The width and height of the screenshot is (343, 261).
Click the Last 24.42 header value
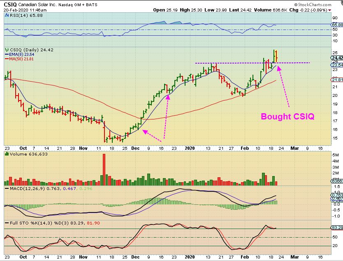click(x=240, y=10)
